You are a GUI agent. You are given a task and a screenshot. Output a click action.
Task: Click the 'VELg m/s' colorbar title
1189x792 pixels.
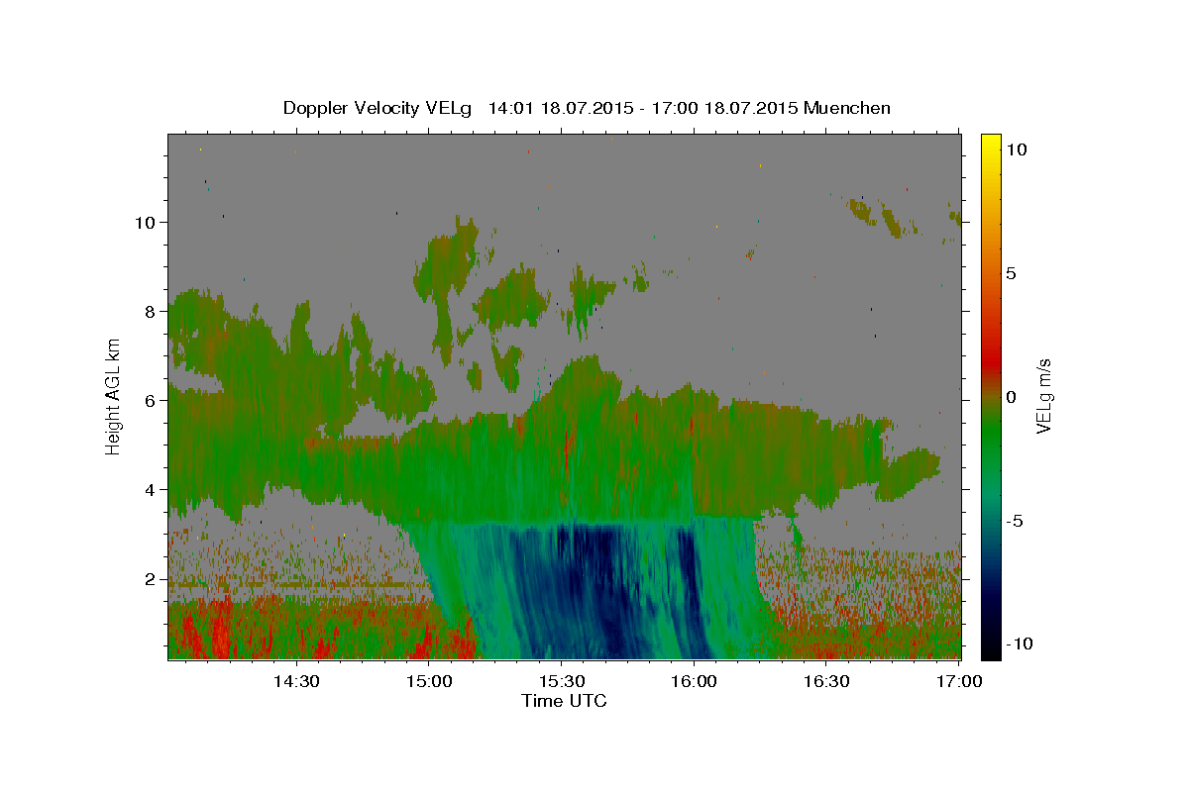(x=1044, y=396)
